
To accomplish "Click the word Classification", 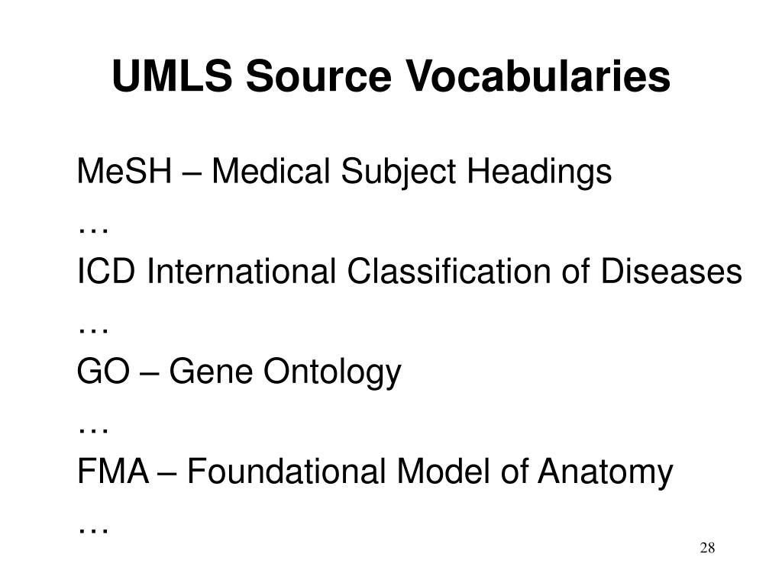I will pos(449,272).
